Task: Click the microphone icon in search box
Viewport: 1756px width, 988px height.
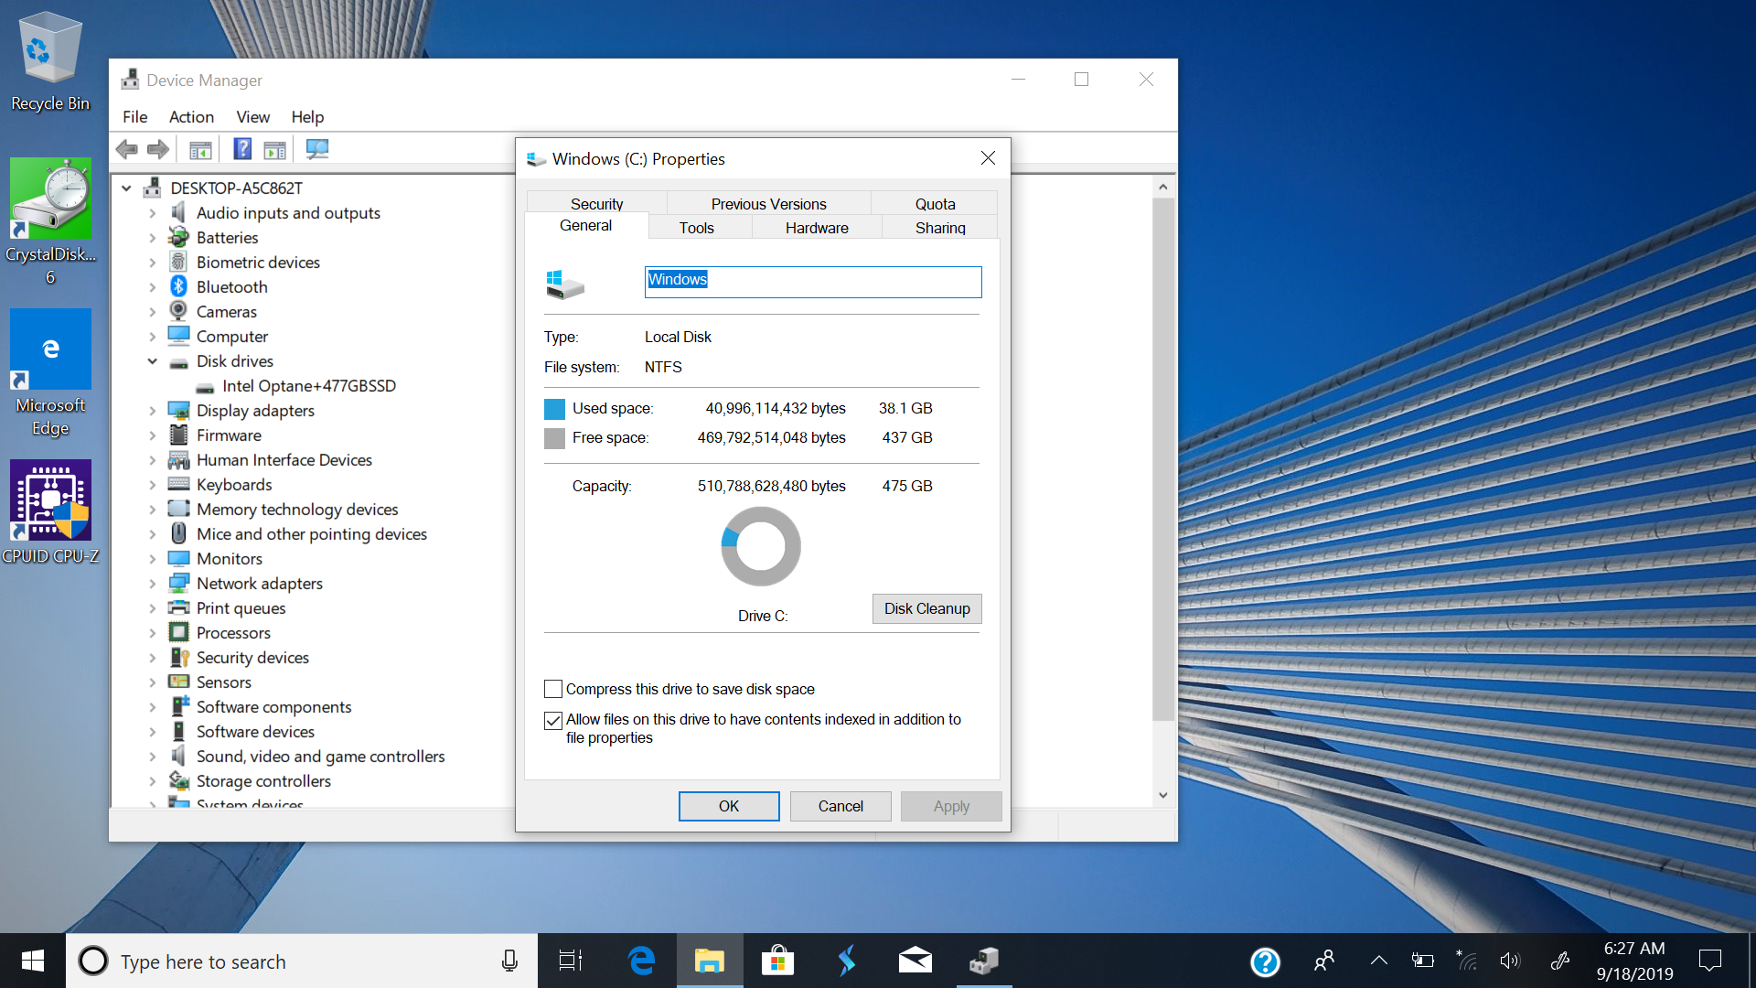Action: coord(509,961)
